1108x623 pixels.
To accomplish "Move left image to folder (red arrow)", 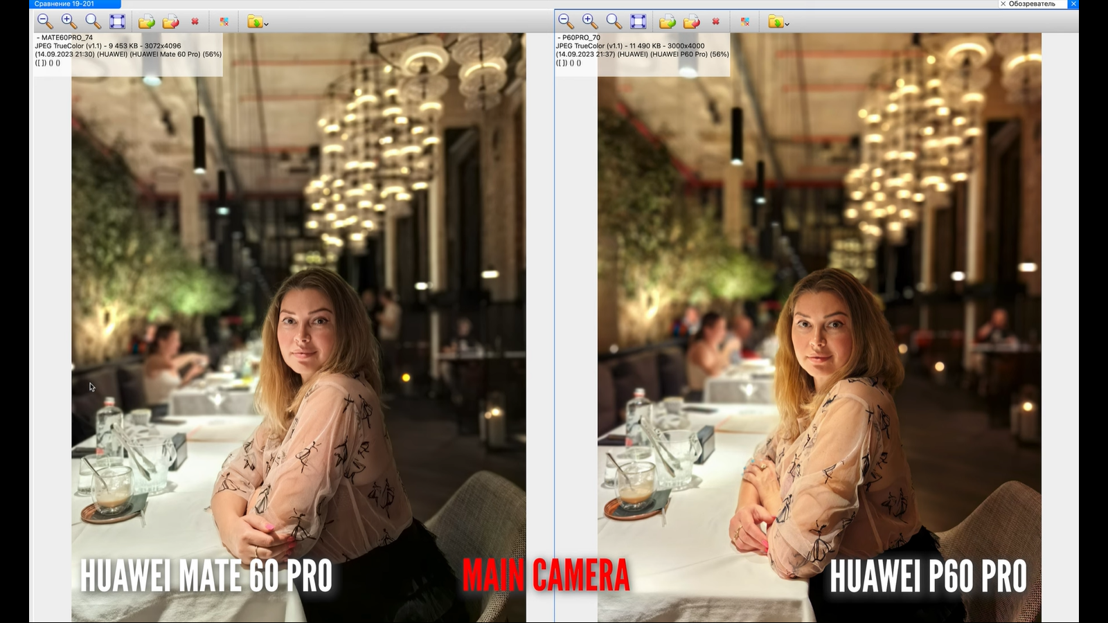I will point(170,22).
